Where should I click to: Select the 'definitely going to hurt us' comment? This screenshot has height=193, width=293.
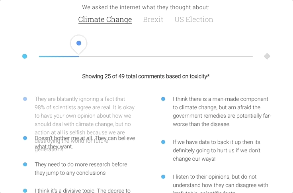[x=217, y=150]
